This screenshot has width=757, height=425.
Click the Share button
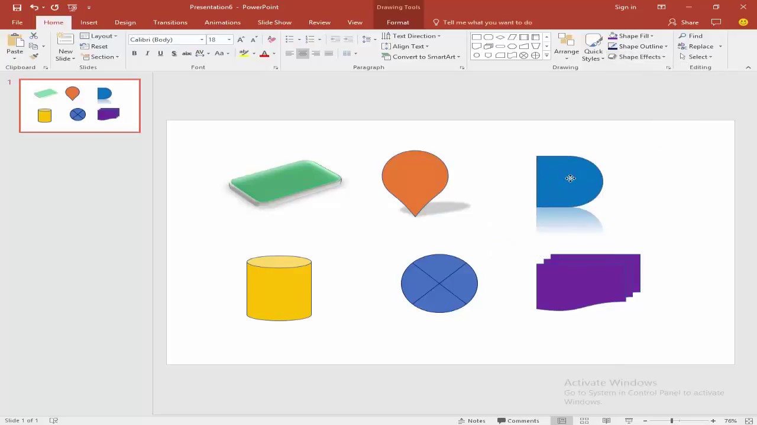point(684,22)
